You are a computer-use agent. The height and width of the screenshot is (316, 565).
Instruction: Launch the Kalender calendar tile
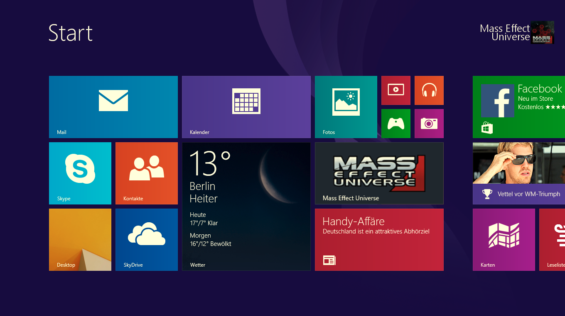(246, 107)
